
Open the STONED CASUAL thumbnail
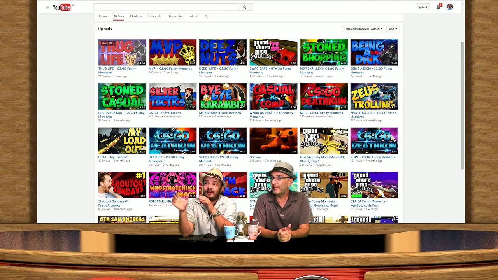pos(122,96)
